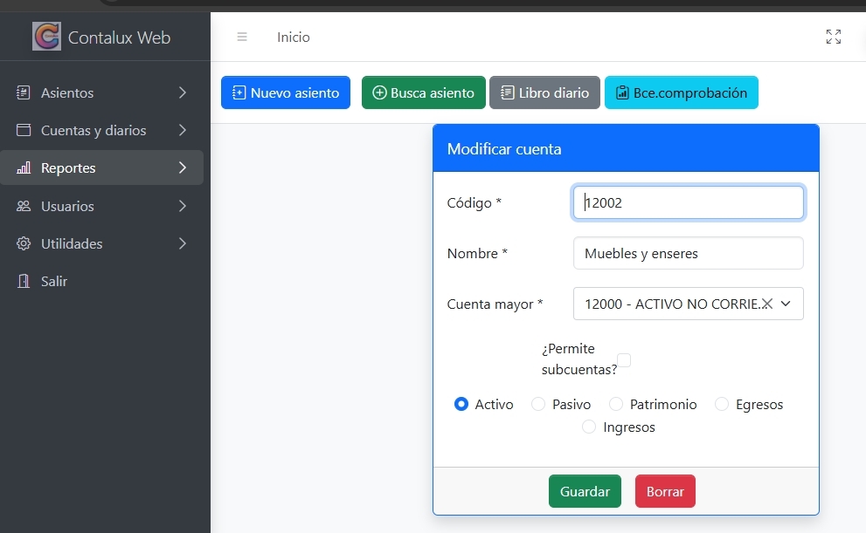Screen dimensions: 866x533
Task: Open the Cuenta mayor dropdown
Action: pyautogui.click(x=786, y=304)
